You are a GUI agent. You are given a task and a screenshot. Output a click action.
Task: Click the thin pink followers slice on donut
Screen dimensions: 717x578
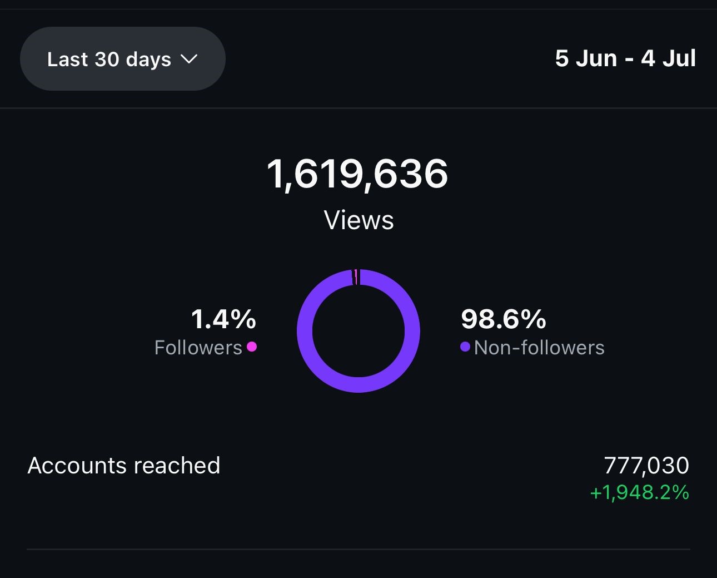(x=356, y=277)
